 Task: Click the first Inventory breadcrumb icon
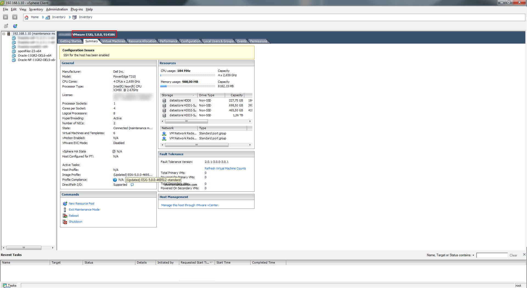point(48,17)
